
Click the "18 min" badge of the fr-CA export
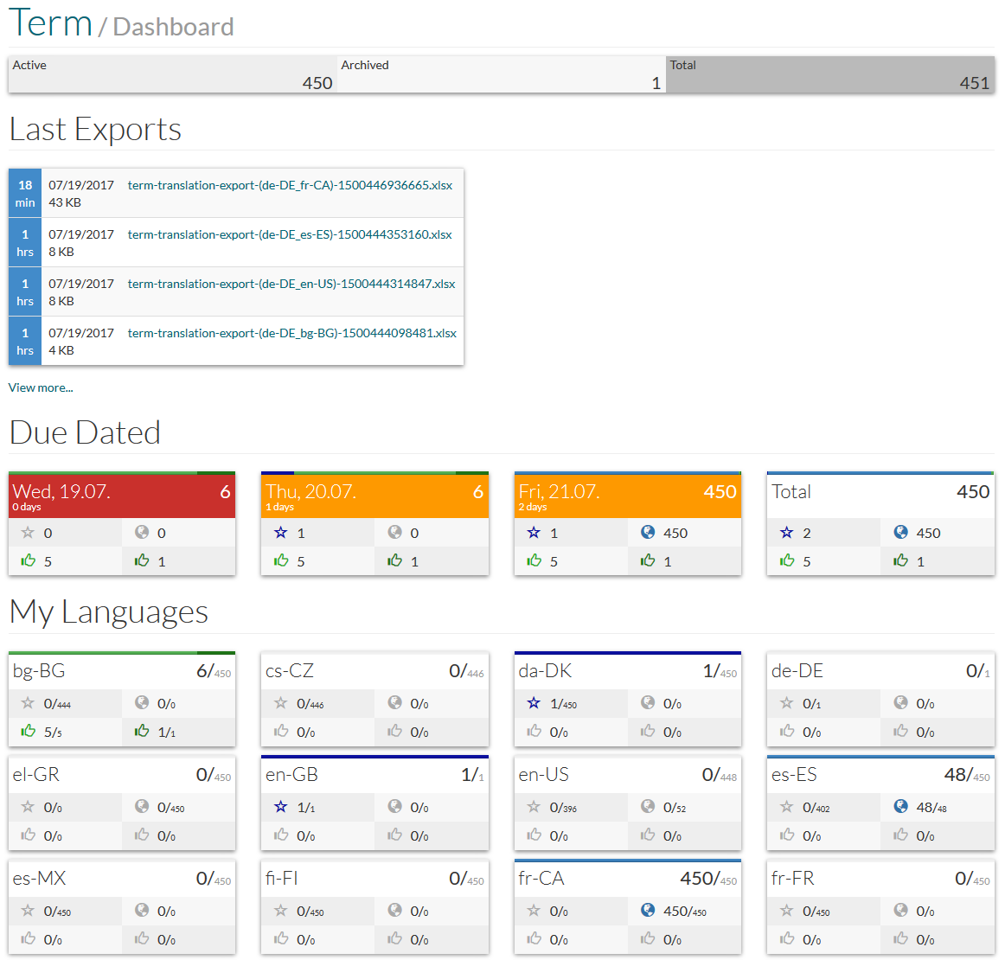[25, 194]
